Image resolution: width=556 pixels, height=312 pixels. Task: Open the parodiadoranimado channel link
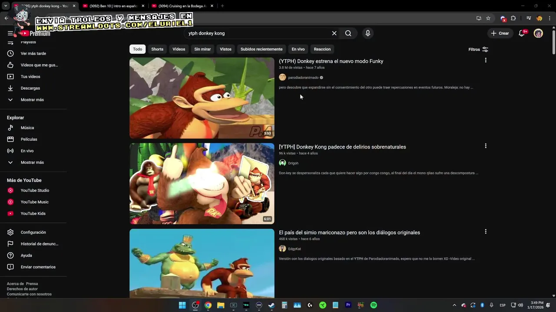303,78
